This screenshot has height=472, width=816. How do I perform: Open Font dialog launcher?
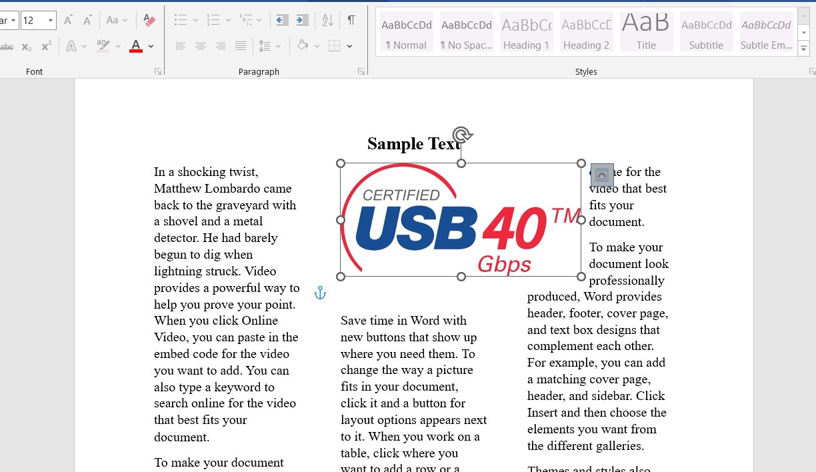click(158, 71)
